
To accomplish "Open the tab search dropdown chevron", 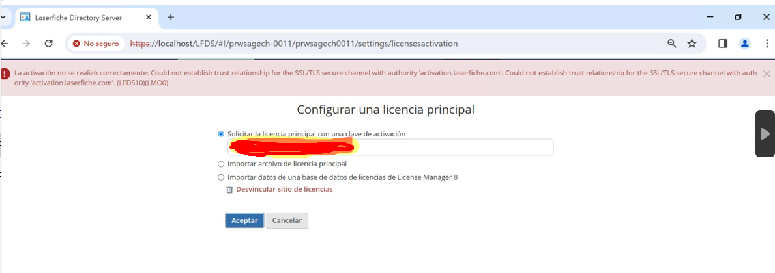I will (x=3, y=18).
